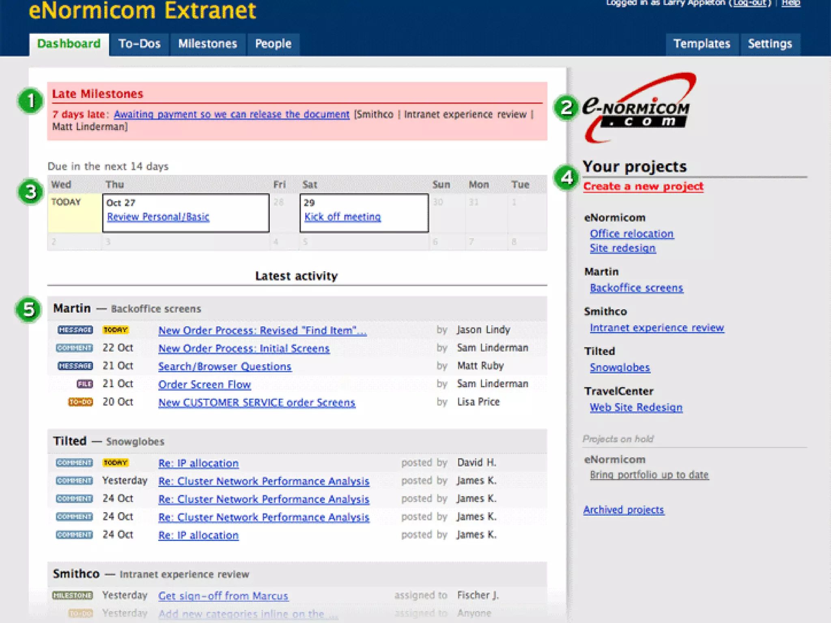Open Kick off meeting on the 29th
The width and height of the screenshot is (831, 623).
tap(342, 217)
